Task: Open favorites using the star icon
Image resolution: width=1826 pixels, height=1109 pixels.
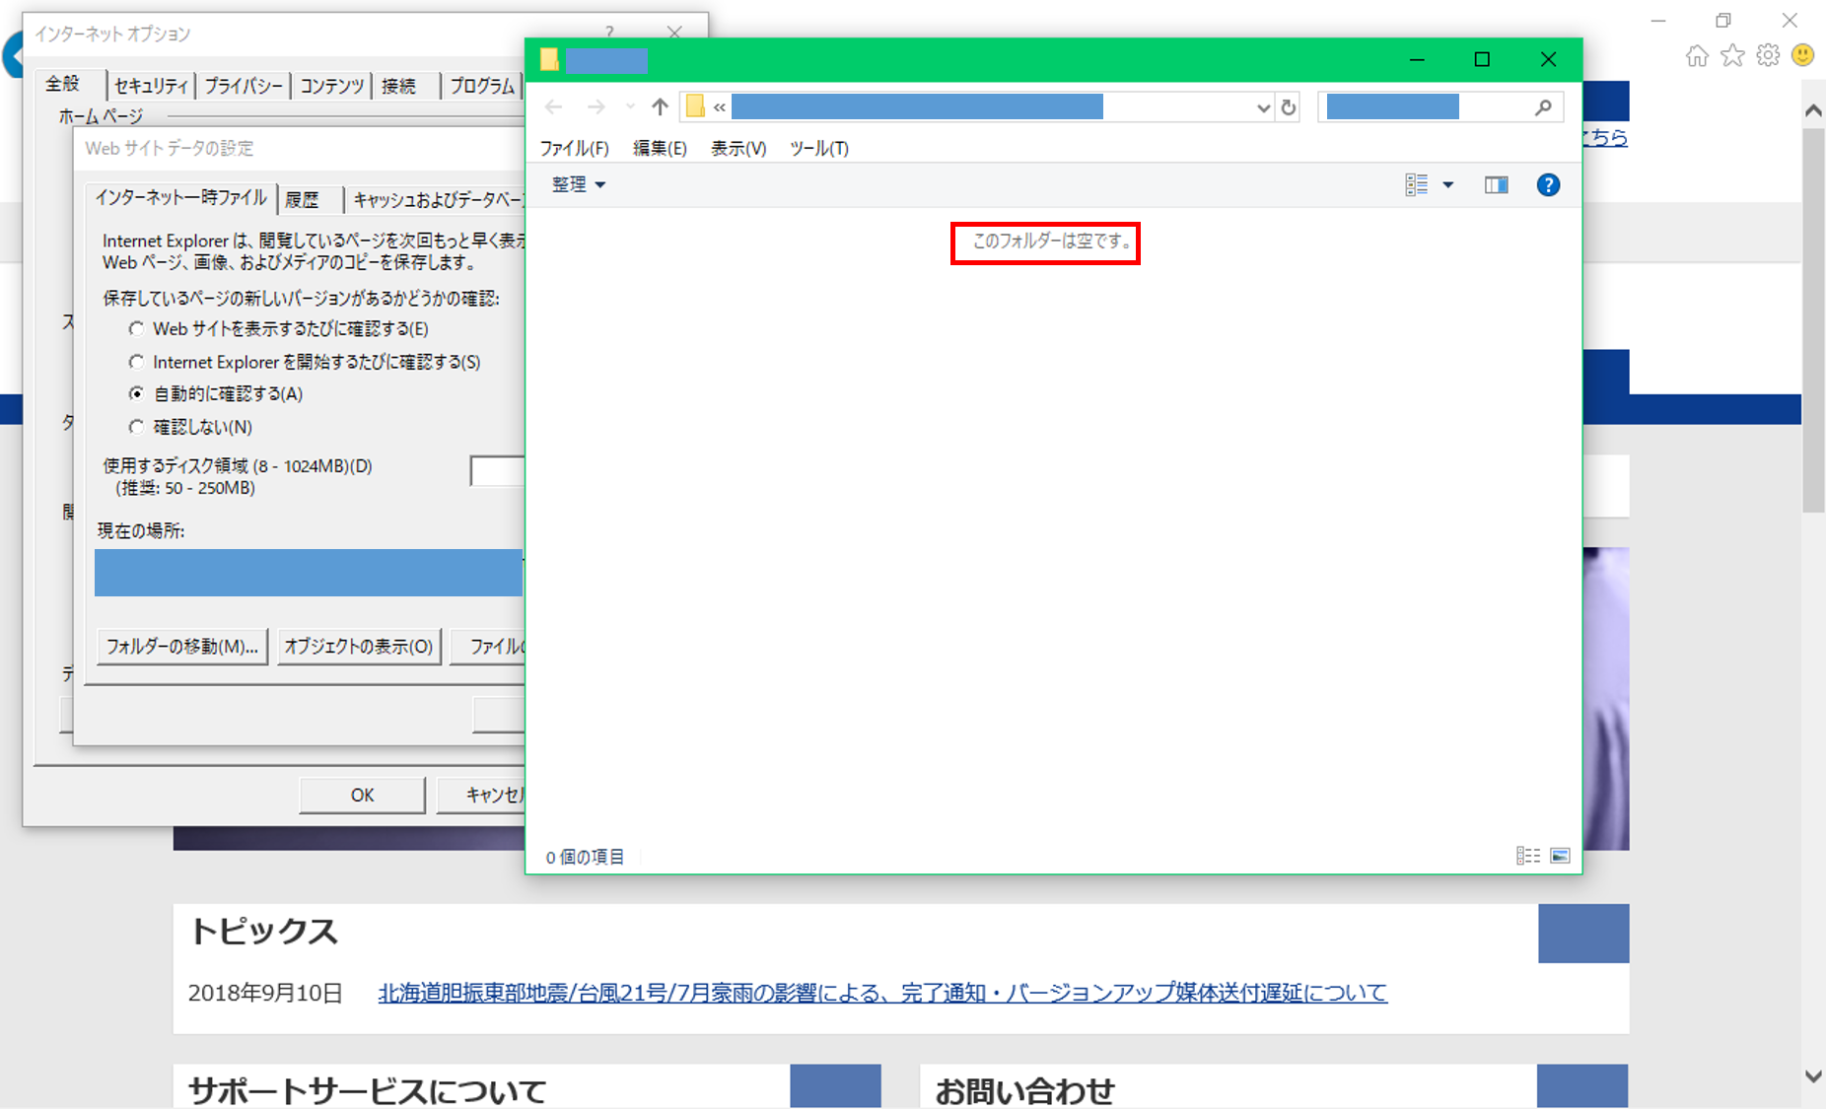Action: [1732, 56]
